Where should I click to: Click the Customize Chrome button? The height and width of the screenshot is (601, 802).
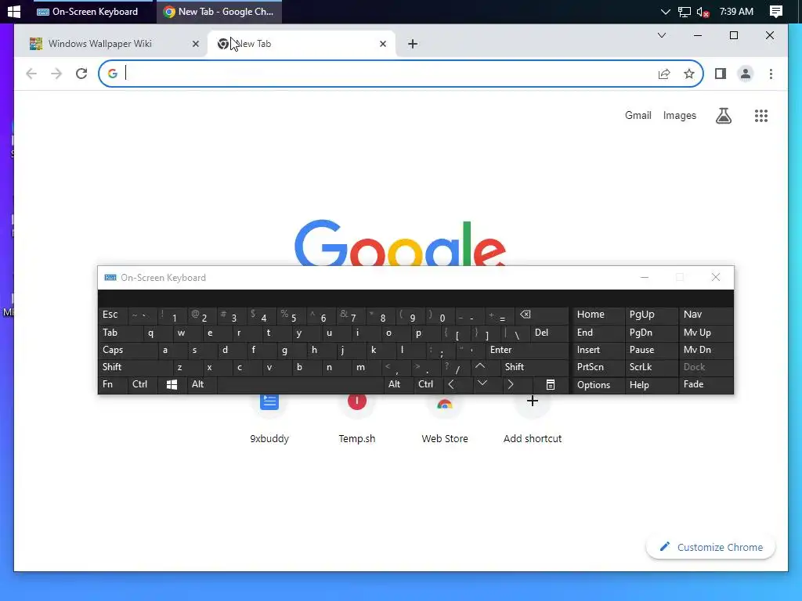(710, 547)
